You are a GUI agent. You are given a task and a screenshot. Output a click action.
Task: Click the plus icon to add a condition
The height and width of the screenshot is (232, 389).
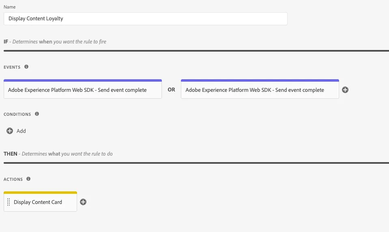click(10, 131)
